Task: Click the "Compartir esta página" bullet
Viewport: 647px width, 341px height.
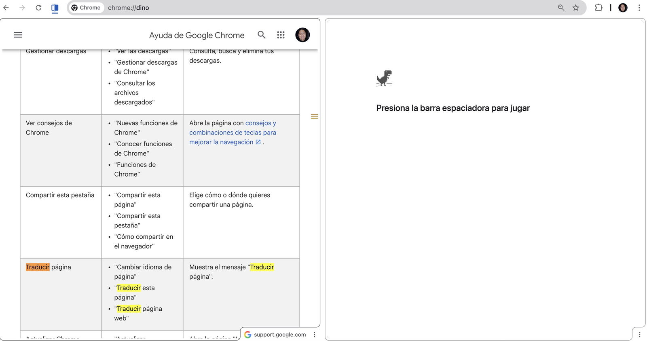Action: (x=137, y=200)
